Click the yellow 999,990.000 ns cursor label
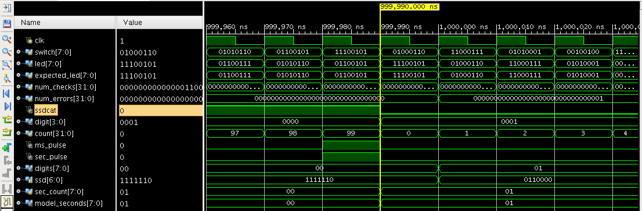 (409, 6)
